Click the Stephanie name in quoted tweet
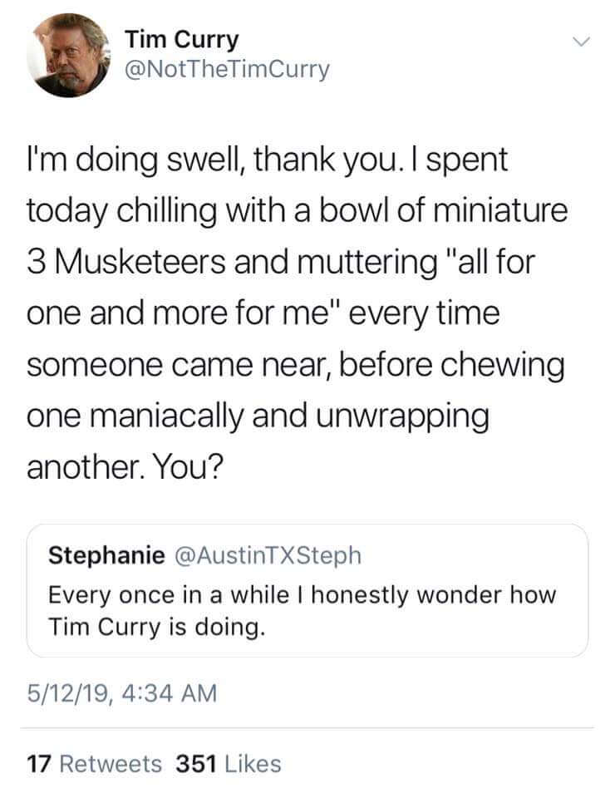Image resolution: width=615 pixels, height=798 pixels. (x=106, y=556)
